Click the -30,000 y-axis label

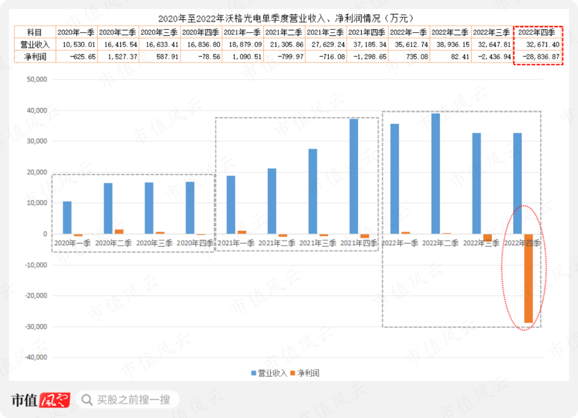(36, 326)
